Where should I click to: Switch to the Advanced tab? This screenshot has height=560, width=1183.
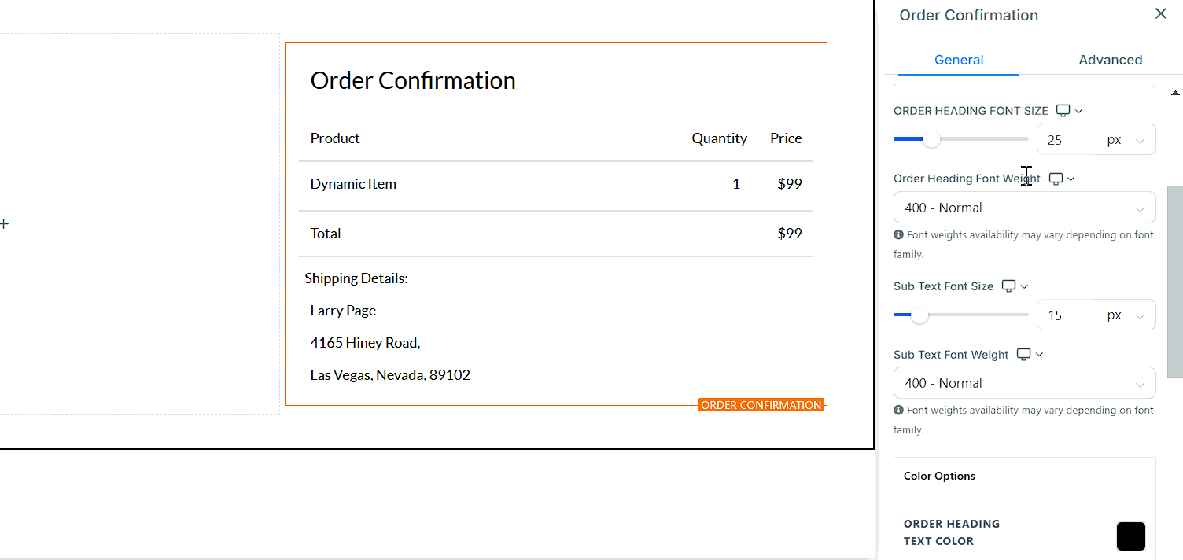pyautogui.click(x=1110, y=60)
